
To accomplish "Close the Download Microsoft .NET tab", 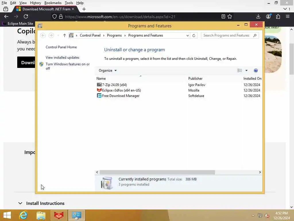I will click(x=73, y=9).
